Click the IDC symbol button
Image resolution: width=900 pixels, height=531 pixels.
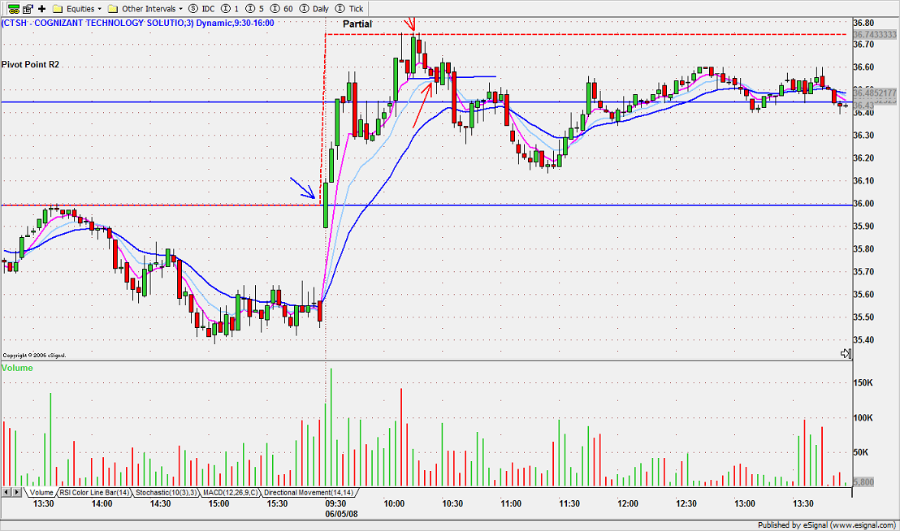[x=201, y=9]
